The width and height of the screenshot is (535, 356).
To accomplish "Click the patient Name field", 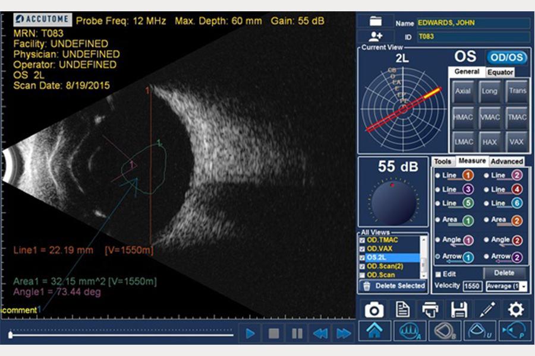I will (474, 23).
